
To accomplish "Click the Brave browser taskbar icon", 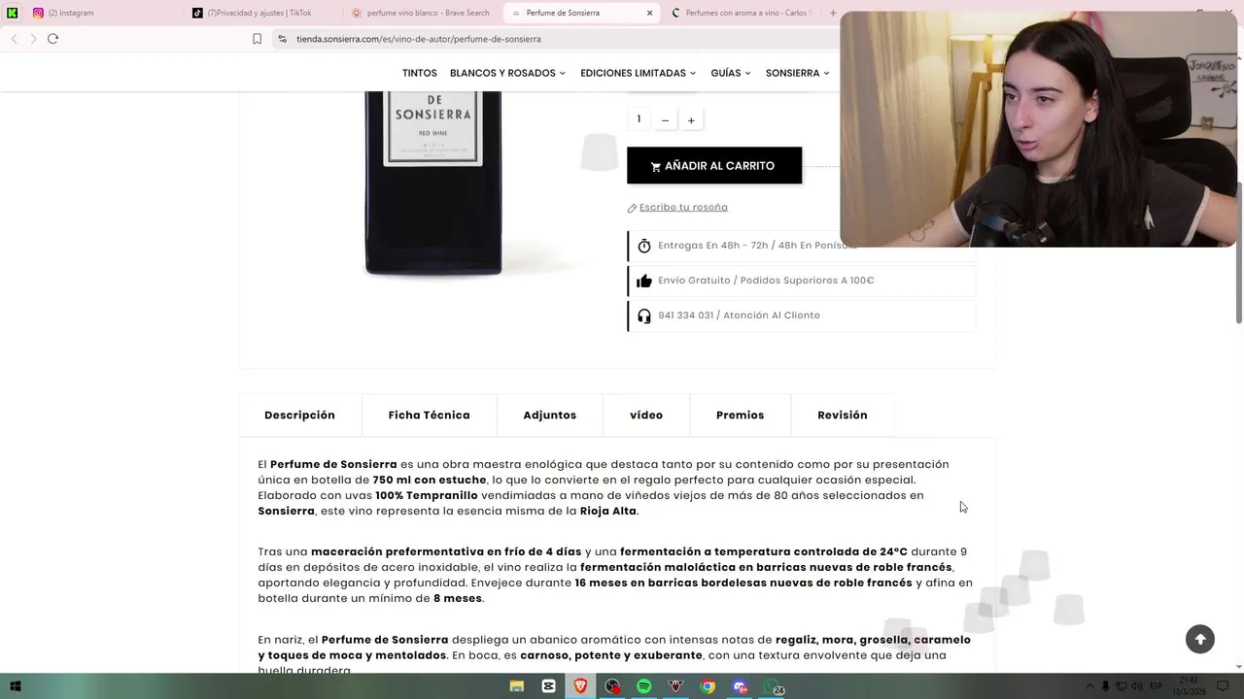I will pos(580,686).
